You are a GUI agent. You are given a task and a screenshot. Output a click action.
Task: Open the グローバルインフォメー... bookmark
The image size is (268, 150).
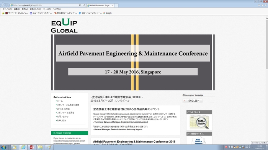(x=90, y=13)
